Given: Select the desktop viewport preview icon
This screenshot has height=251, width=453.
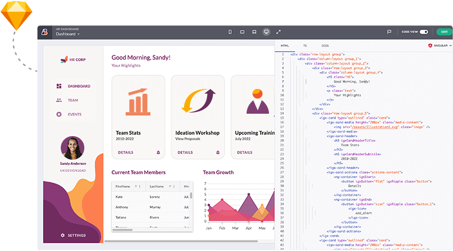Looking at the screenshot, I should (x=266, y=32).
